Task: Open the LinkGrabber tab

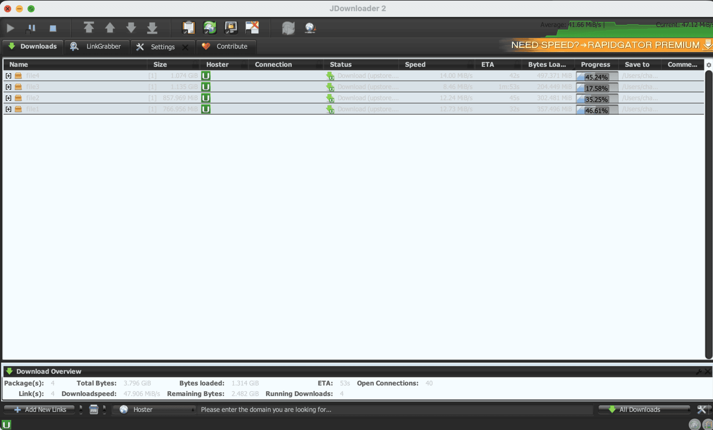Action: 96,47
